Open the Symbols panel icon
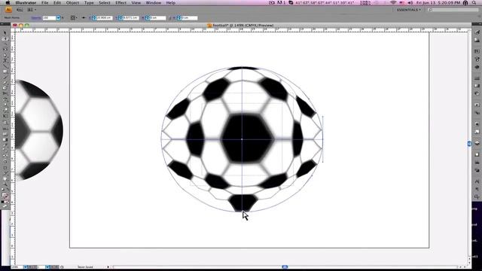Image resolution: width=482 pixels, height=271 pixels. coord(477,67)
